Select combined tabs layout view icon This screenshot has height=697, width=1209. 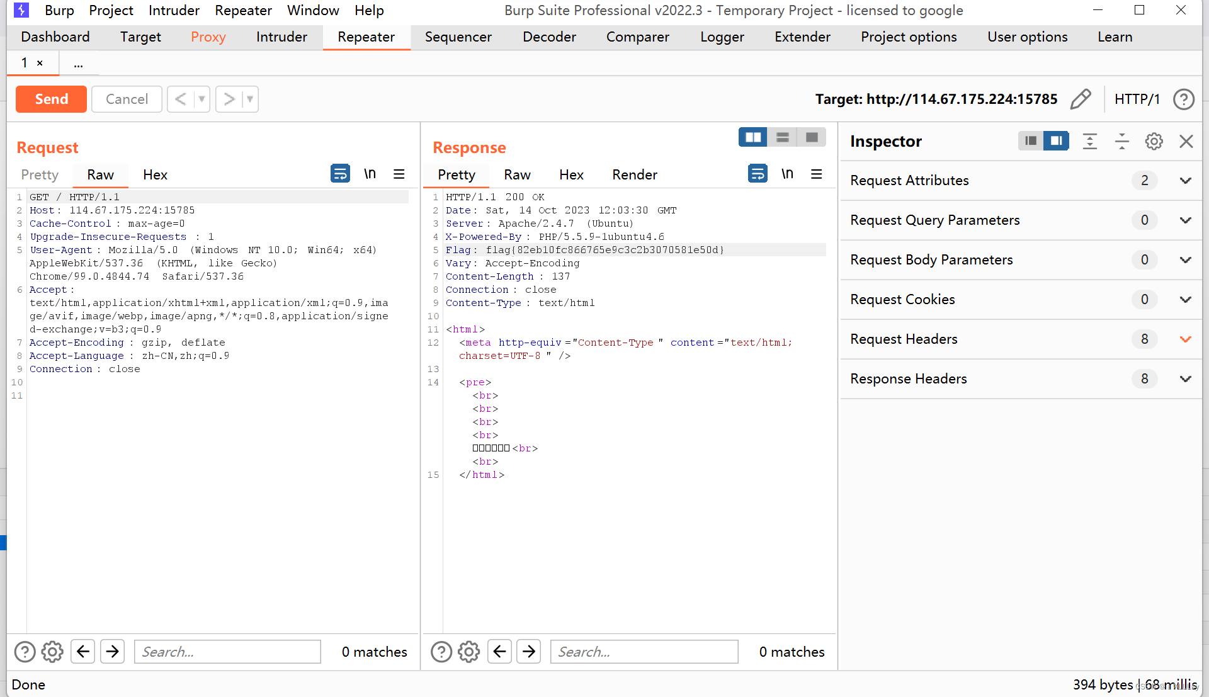pyautogui.click(x=812, y=137)
